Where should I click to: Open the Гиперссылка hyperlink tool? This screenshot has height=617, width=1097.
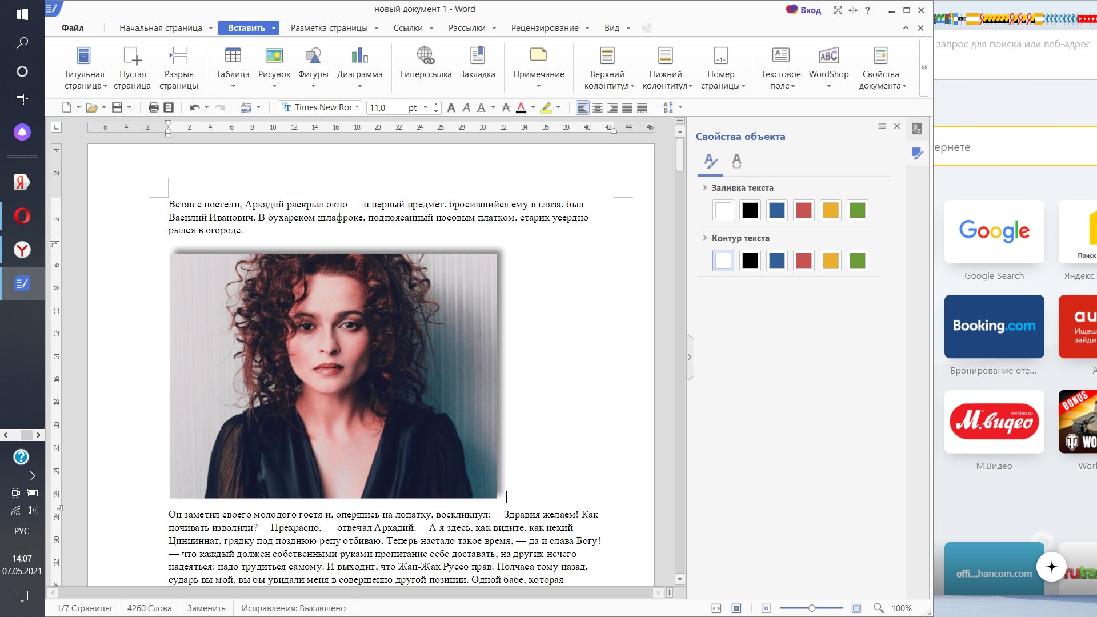coord(426,56)
